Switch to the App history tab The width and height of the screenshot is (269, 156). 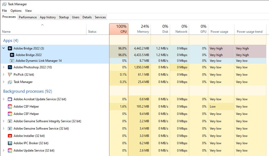click(x=48, y=17)
